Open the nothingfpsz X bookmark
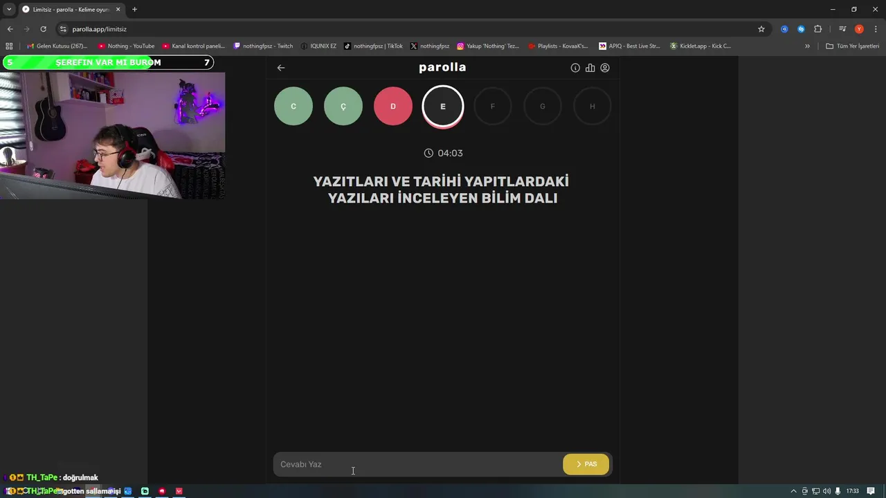 pos(429,46)
